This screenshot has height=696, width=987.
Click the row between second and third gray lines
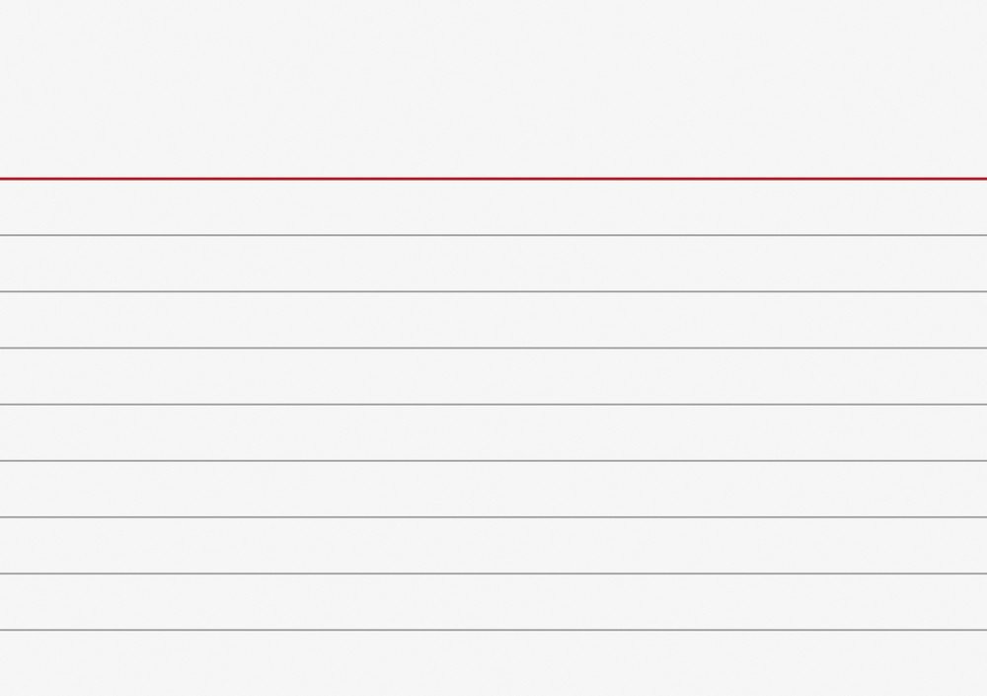pyautogui.click(x=493, y=320)
